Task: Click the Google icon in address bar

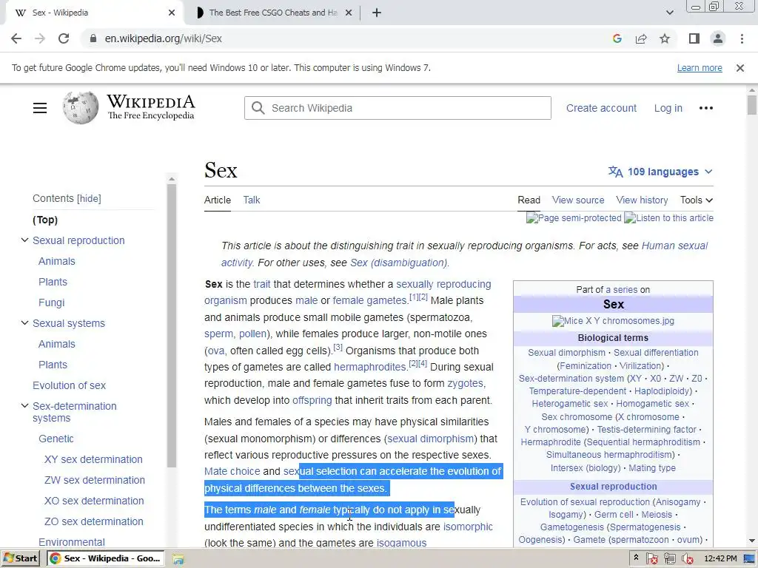Action: [617, 38]
